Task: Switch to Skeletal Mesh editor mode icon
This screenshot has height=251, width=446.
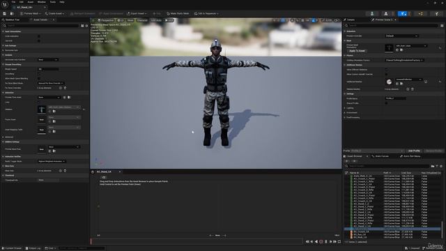Action: click(x=385, y=13)
